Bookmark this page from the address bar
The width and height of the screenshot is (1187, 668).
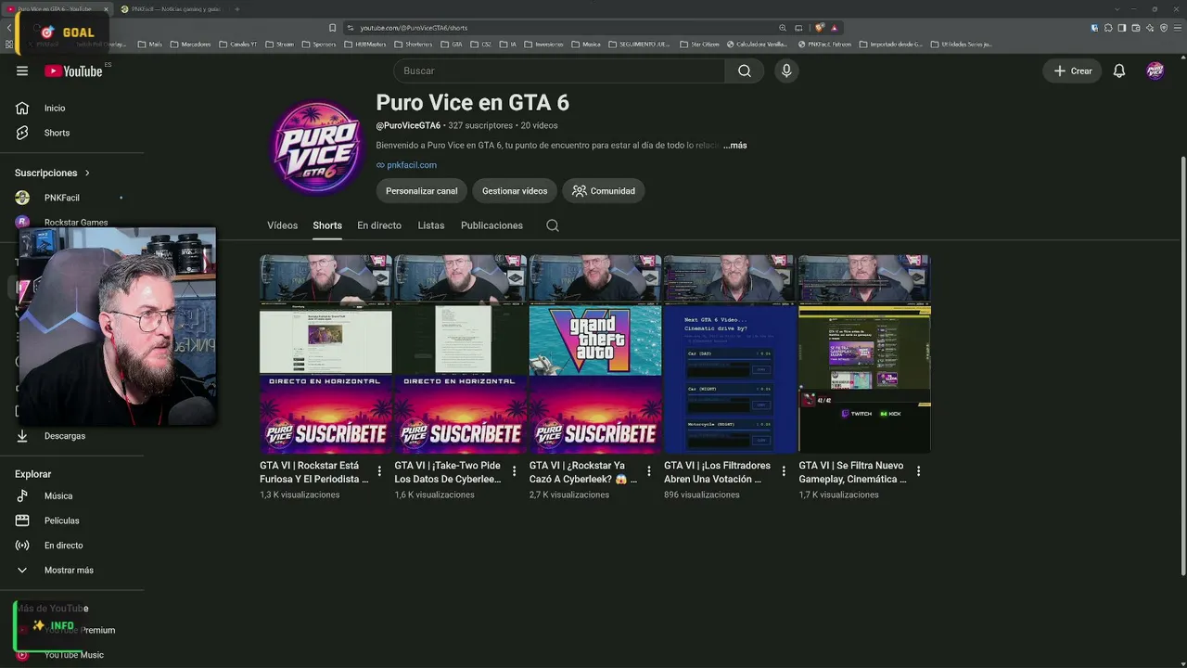click(x=333, y=28)
